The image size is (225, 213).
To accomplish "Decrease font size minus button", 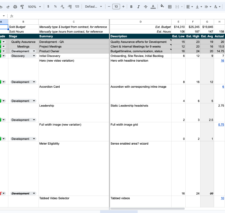I will (x=109, y=6).
